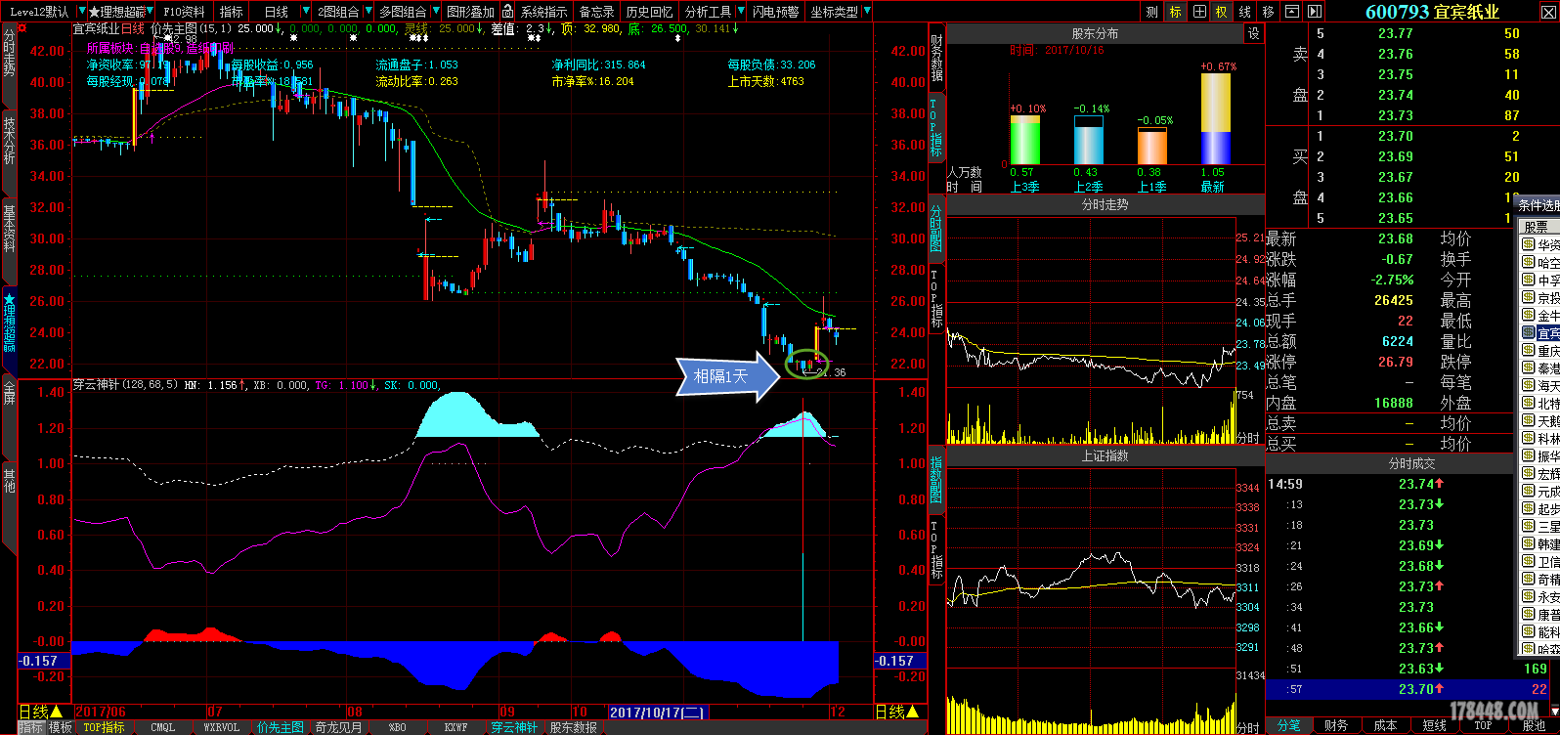The width and height of the screenshot is (1560, 735).
Task: Click the 600793 宜宾纸业 stock title
Action: coord(1432,12)
